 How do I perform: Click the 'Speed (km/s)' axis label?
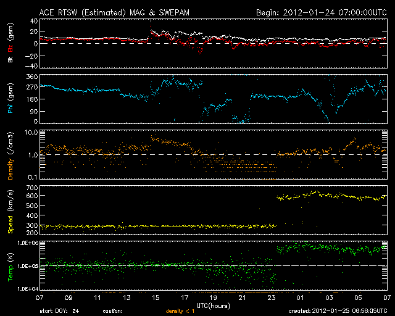point(10,212)
